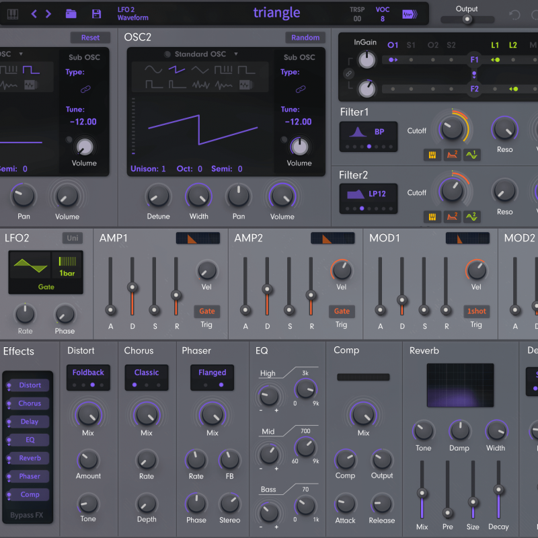
Task: Toggle the Distort effect on or off
Action: click(30, 385)
